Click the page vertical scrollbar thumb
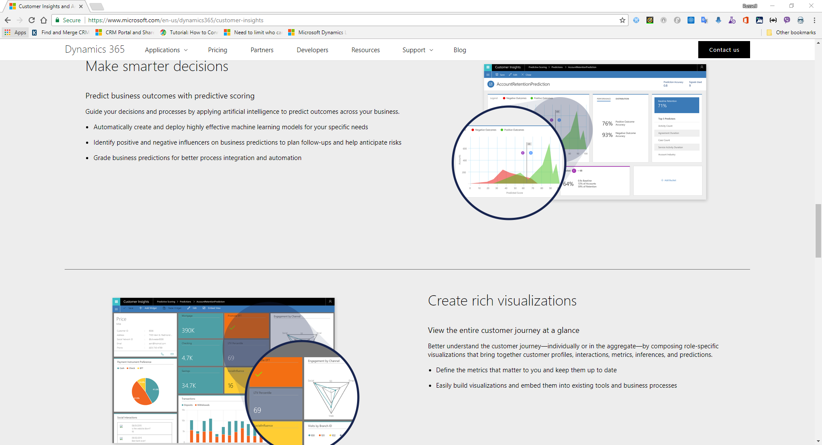The height and width of the screenshot is (445, 822). 818,231
